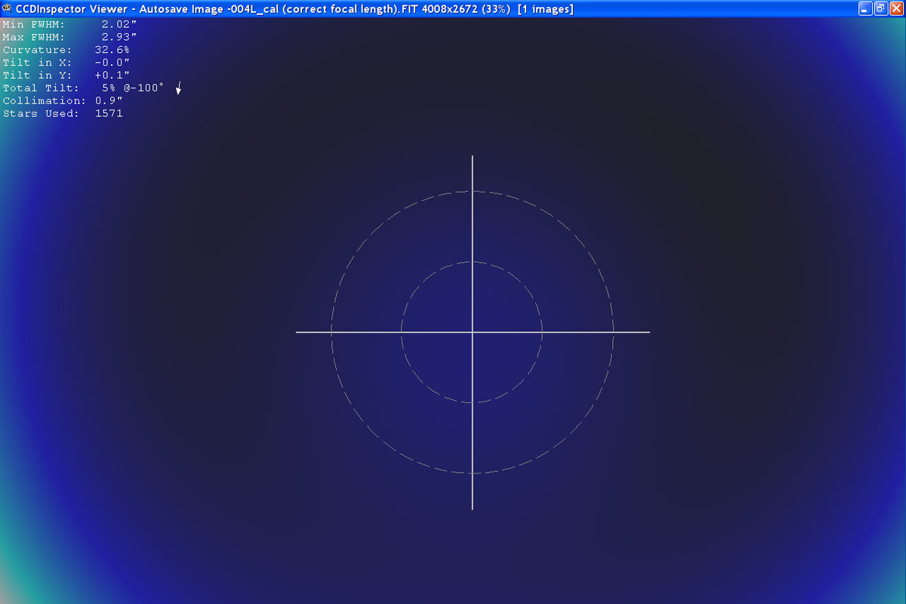Minimize the CCDInspector Viewer window

point(865,8)
